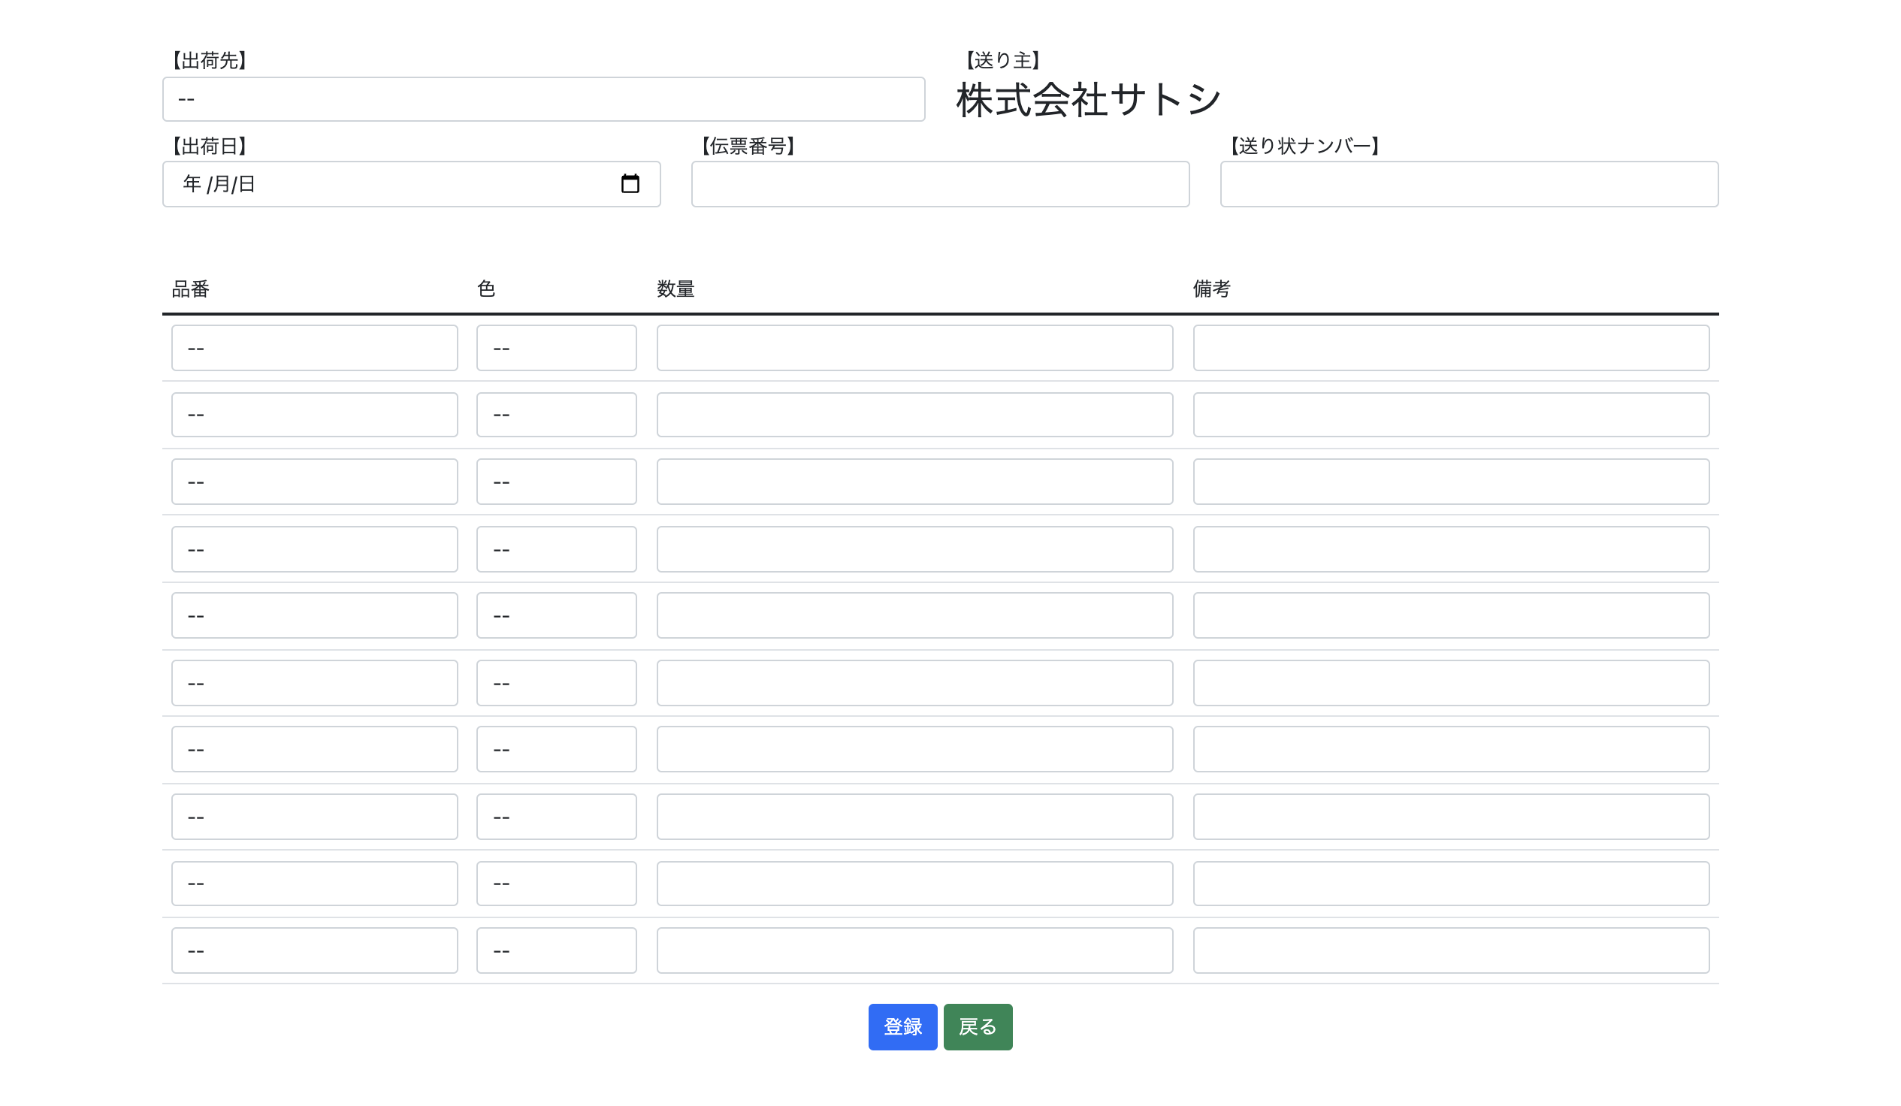The width and height of the screenshot is (1901, 1106).
Task: Open the 色 dropdown in row 6
Action: (x=556, y=683)
